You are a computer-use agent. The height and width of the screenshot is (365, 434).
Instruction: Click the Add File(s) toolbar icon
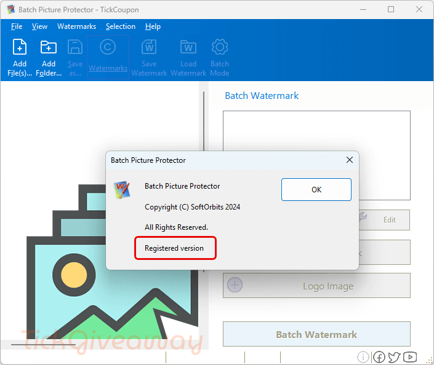coord(20,47)
